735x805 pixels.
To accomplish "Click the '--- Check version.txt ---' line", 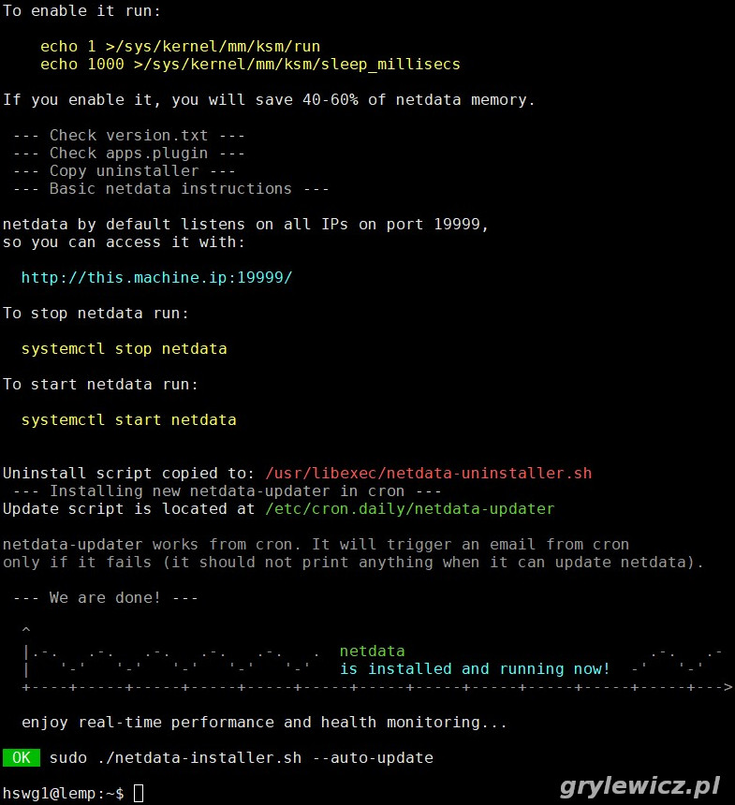I will coord(128,136).
